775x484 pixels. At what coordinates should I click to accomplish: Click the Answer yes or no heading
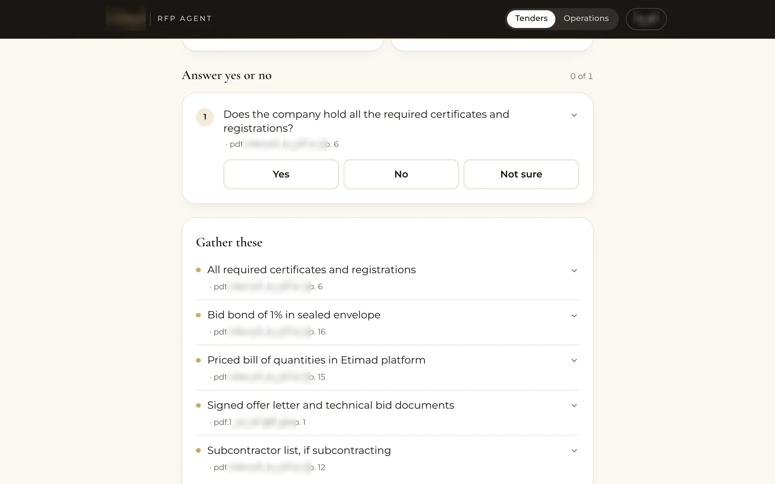click(x=226, y=75)
